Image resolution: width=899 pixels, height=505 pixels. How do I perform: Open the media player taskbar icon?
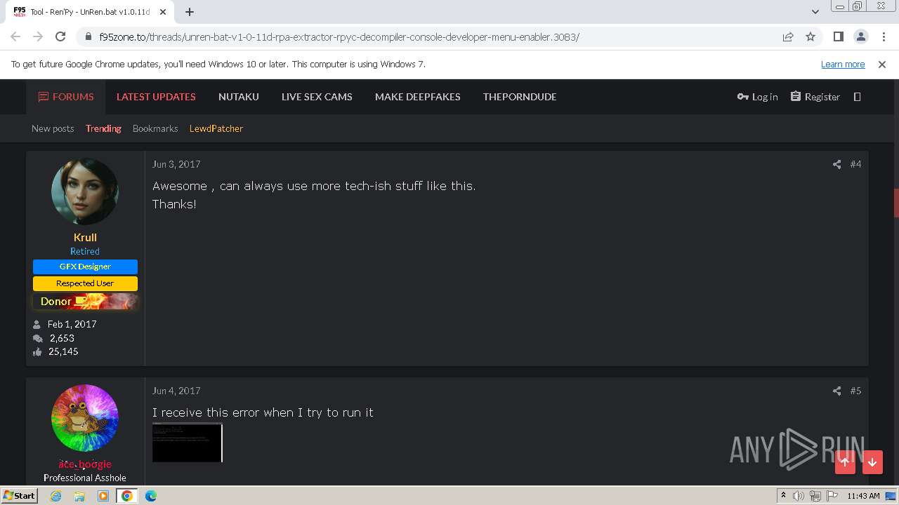click(x=103, y=496)
